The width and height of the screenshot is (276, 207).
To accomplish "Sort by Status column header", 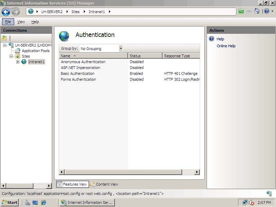I will click(x=145, y=56).
